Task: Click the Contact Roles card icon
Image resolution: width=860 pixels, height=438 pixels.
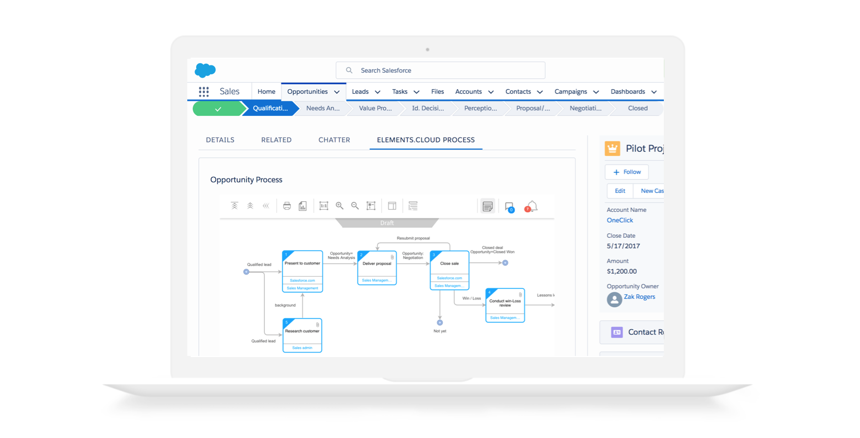Action: (617, 332)
